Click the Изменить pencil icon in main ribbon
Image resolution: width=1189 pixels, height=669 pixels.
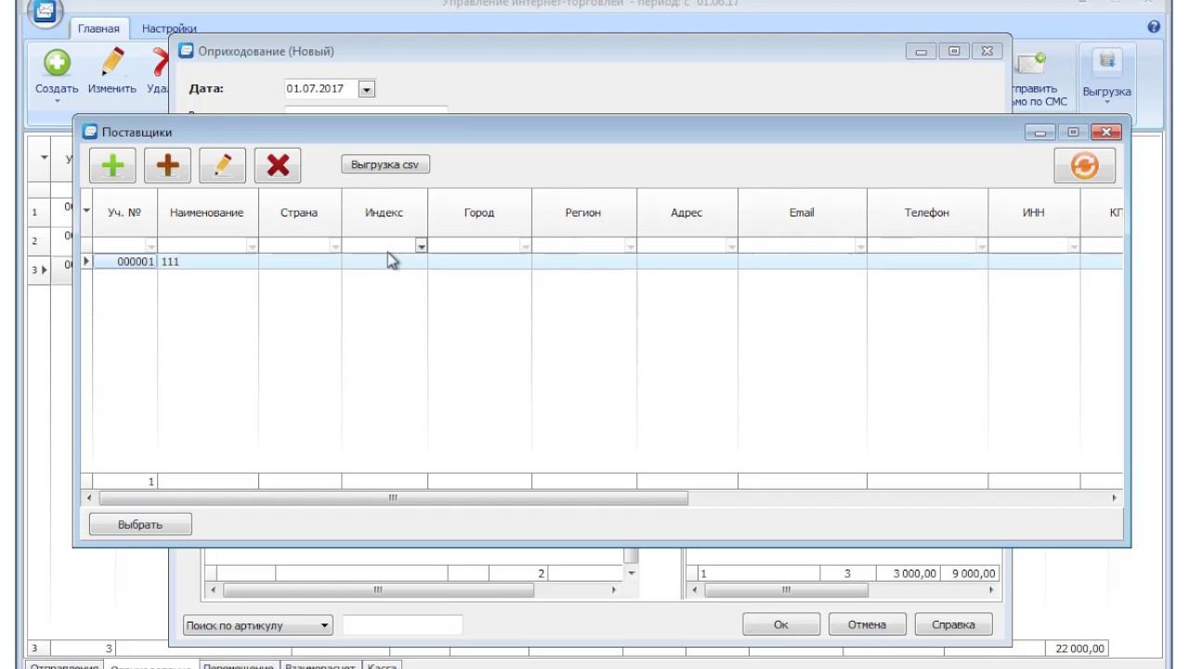[112, 63]
